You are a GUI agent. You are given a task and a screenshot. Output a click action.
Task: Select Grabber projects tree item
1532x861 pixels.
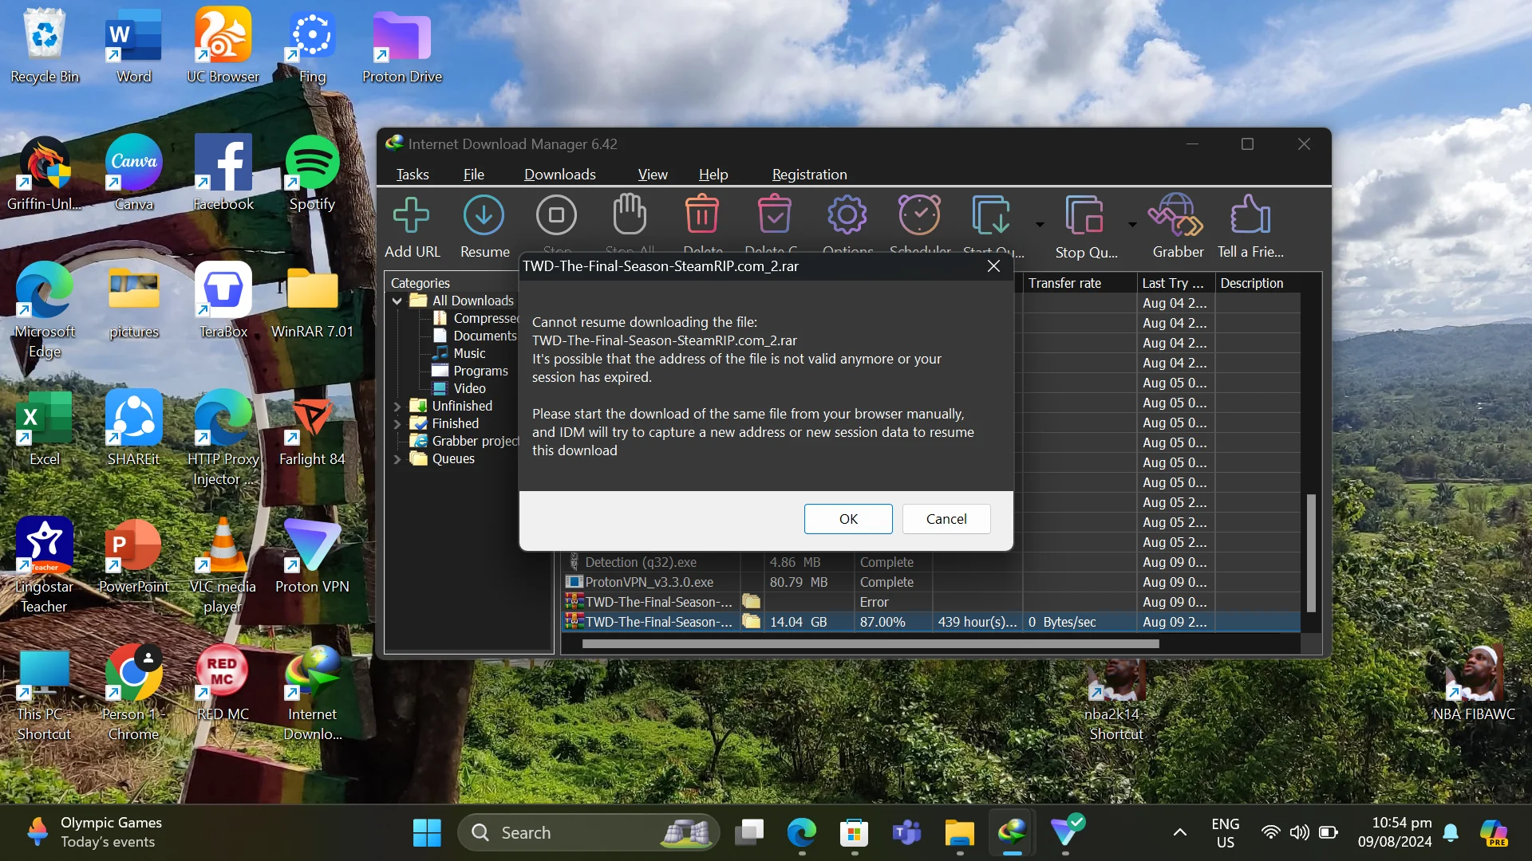(464, 441)
